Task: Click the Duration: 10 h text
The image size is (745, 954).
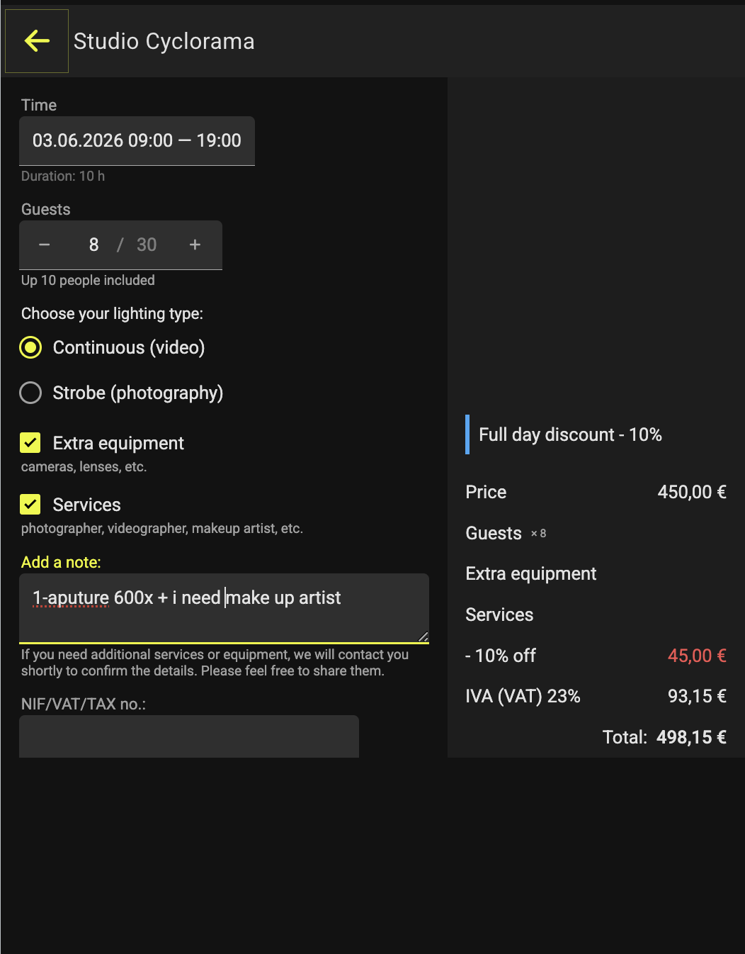Action: [x=63, y=176]
